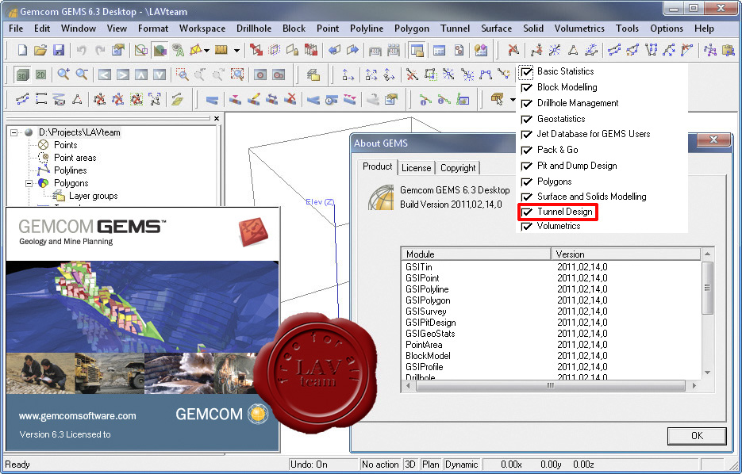742x474 pixels.
Task: Close the project tree panel
Action: pyautogui.click(x=217, y=119)
